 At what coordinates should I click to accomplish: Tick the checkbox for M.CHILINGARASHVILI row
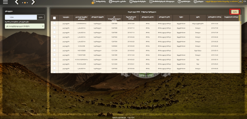(54, 59)
